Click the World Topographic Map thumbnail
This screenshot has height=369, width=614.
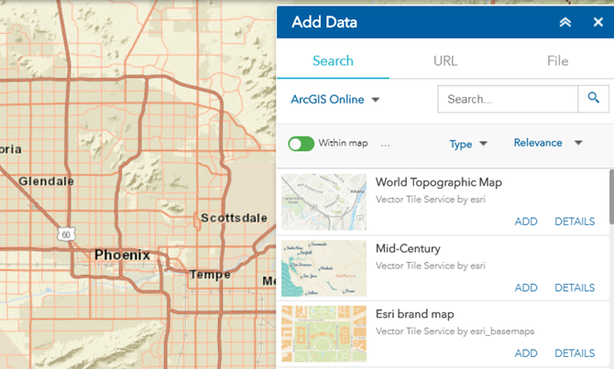click(x=324, y=201)
